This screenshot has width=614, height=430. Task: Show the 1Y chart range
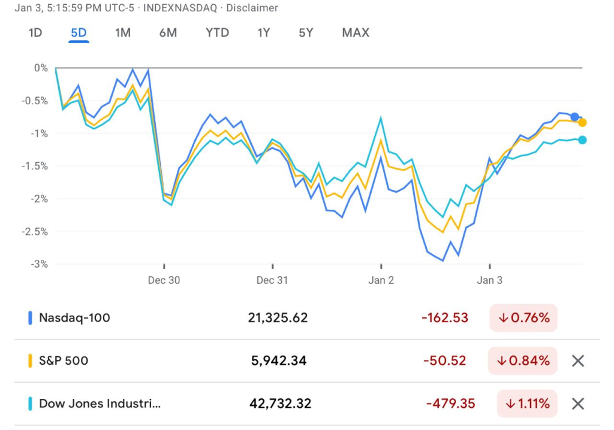(264, 33)
